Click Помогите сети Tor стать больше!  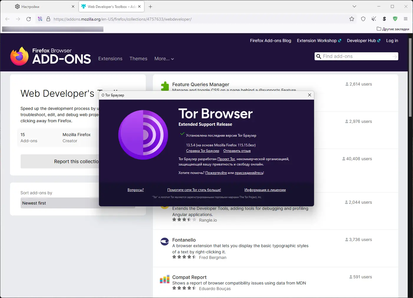[194, 190]
